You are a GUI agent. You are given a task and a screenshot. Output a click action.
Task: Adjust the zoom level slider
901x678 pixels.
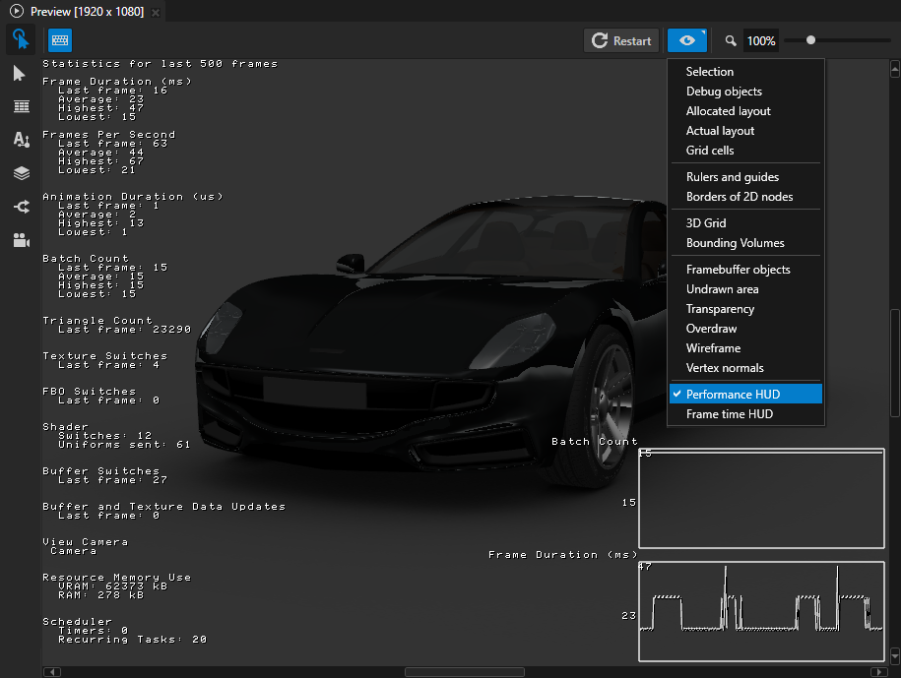[810, 40]
